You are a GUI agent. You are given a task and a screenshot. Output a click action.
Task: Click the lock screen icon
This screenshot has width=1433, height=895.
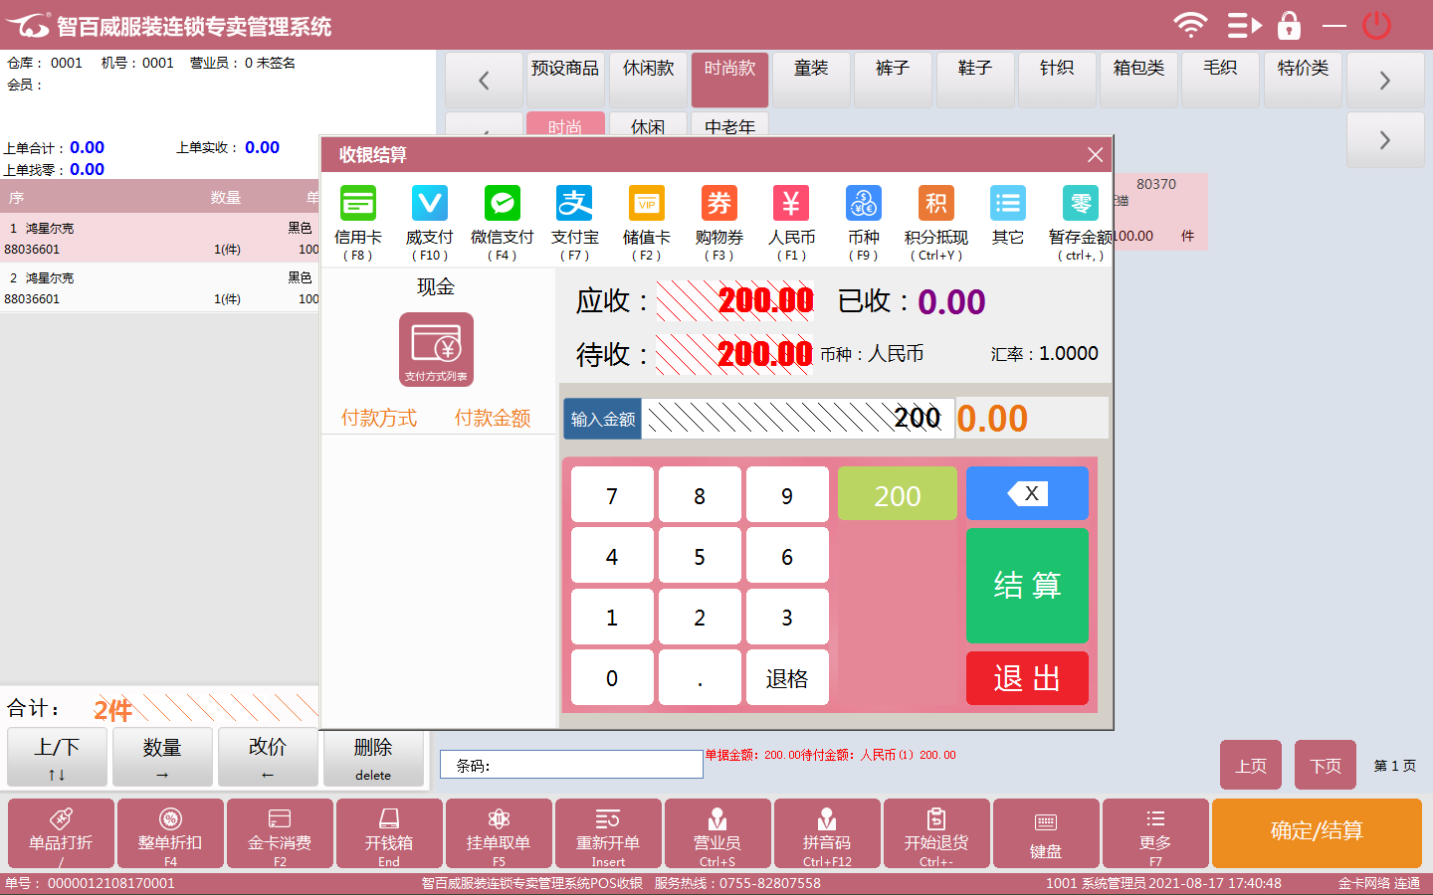pos(1289,25)
